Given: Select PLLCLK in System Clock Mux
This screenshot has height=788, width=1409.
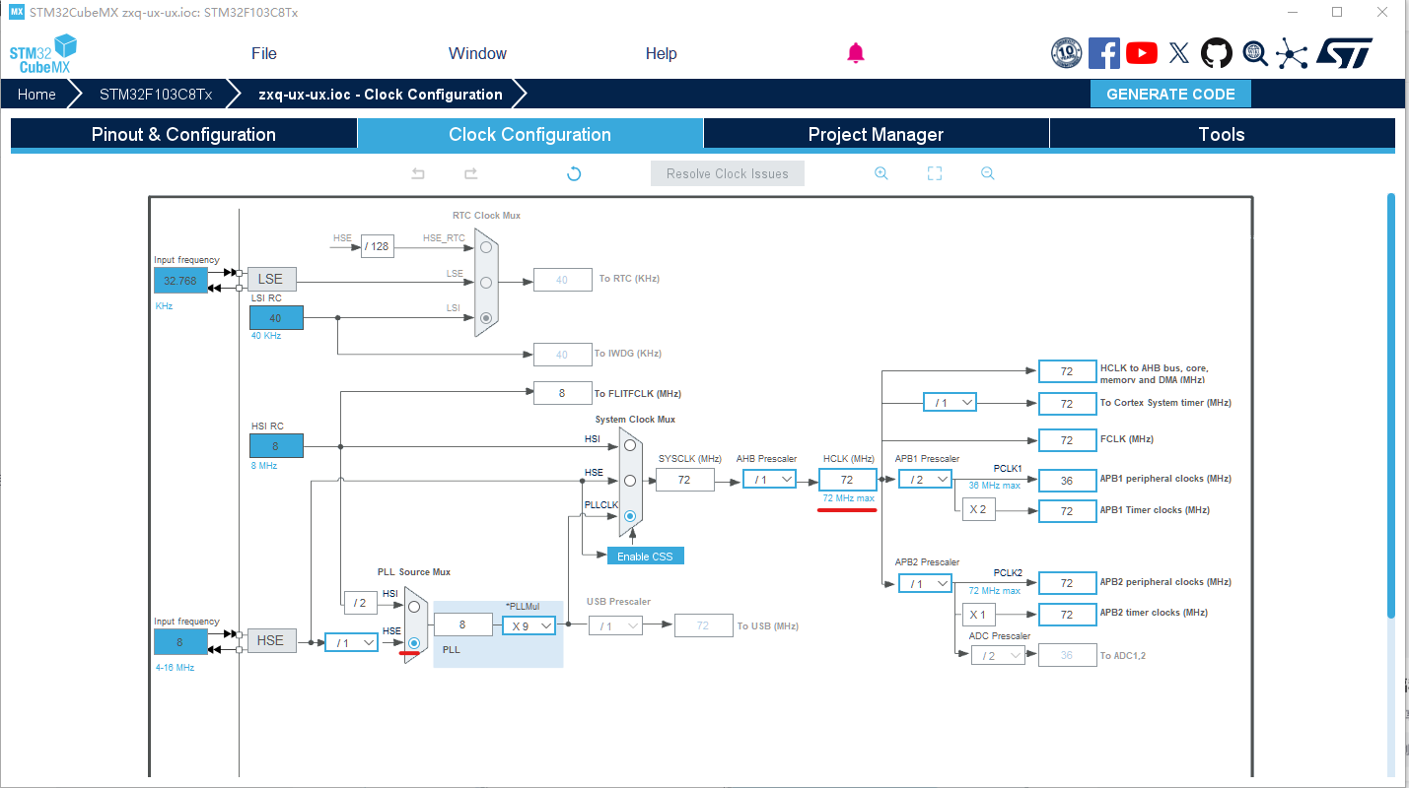Looking at the screenshot, I should coord(630,514).
